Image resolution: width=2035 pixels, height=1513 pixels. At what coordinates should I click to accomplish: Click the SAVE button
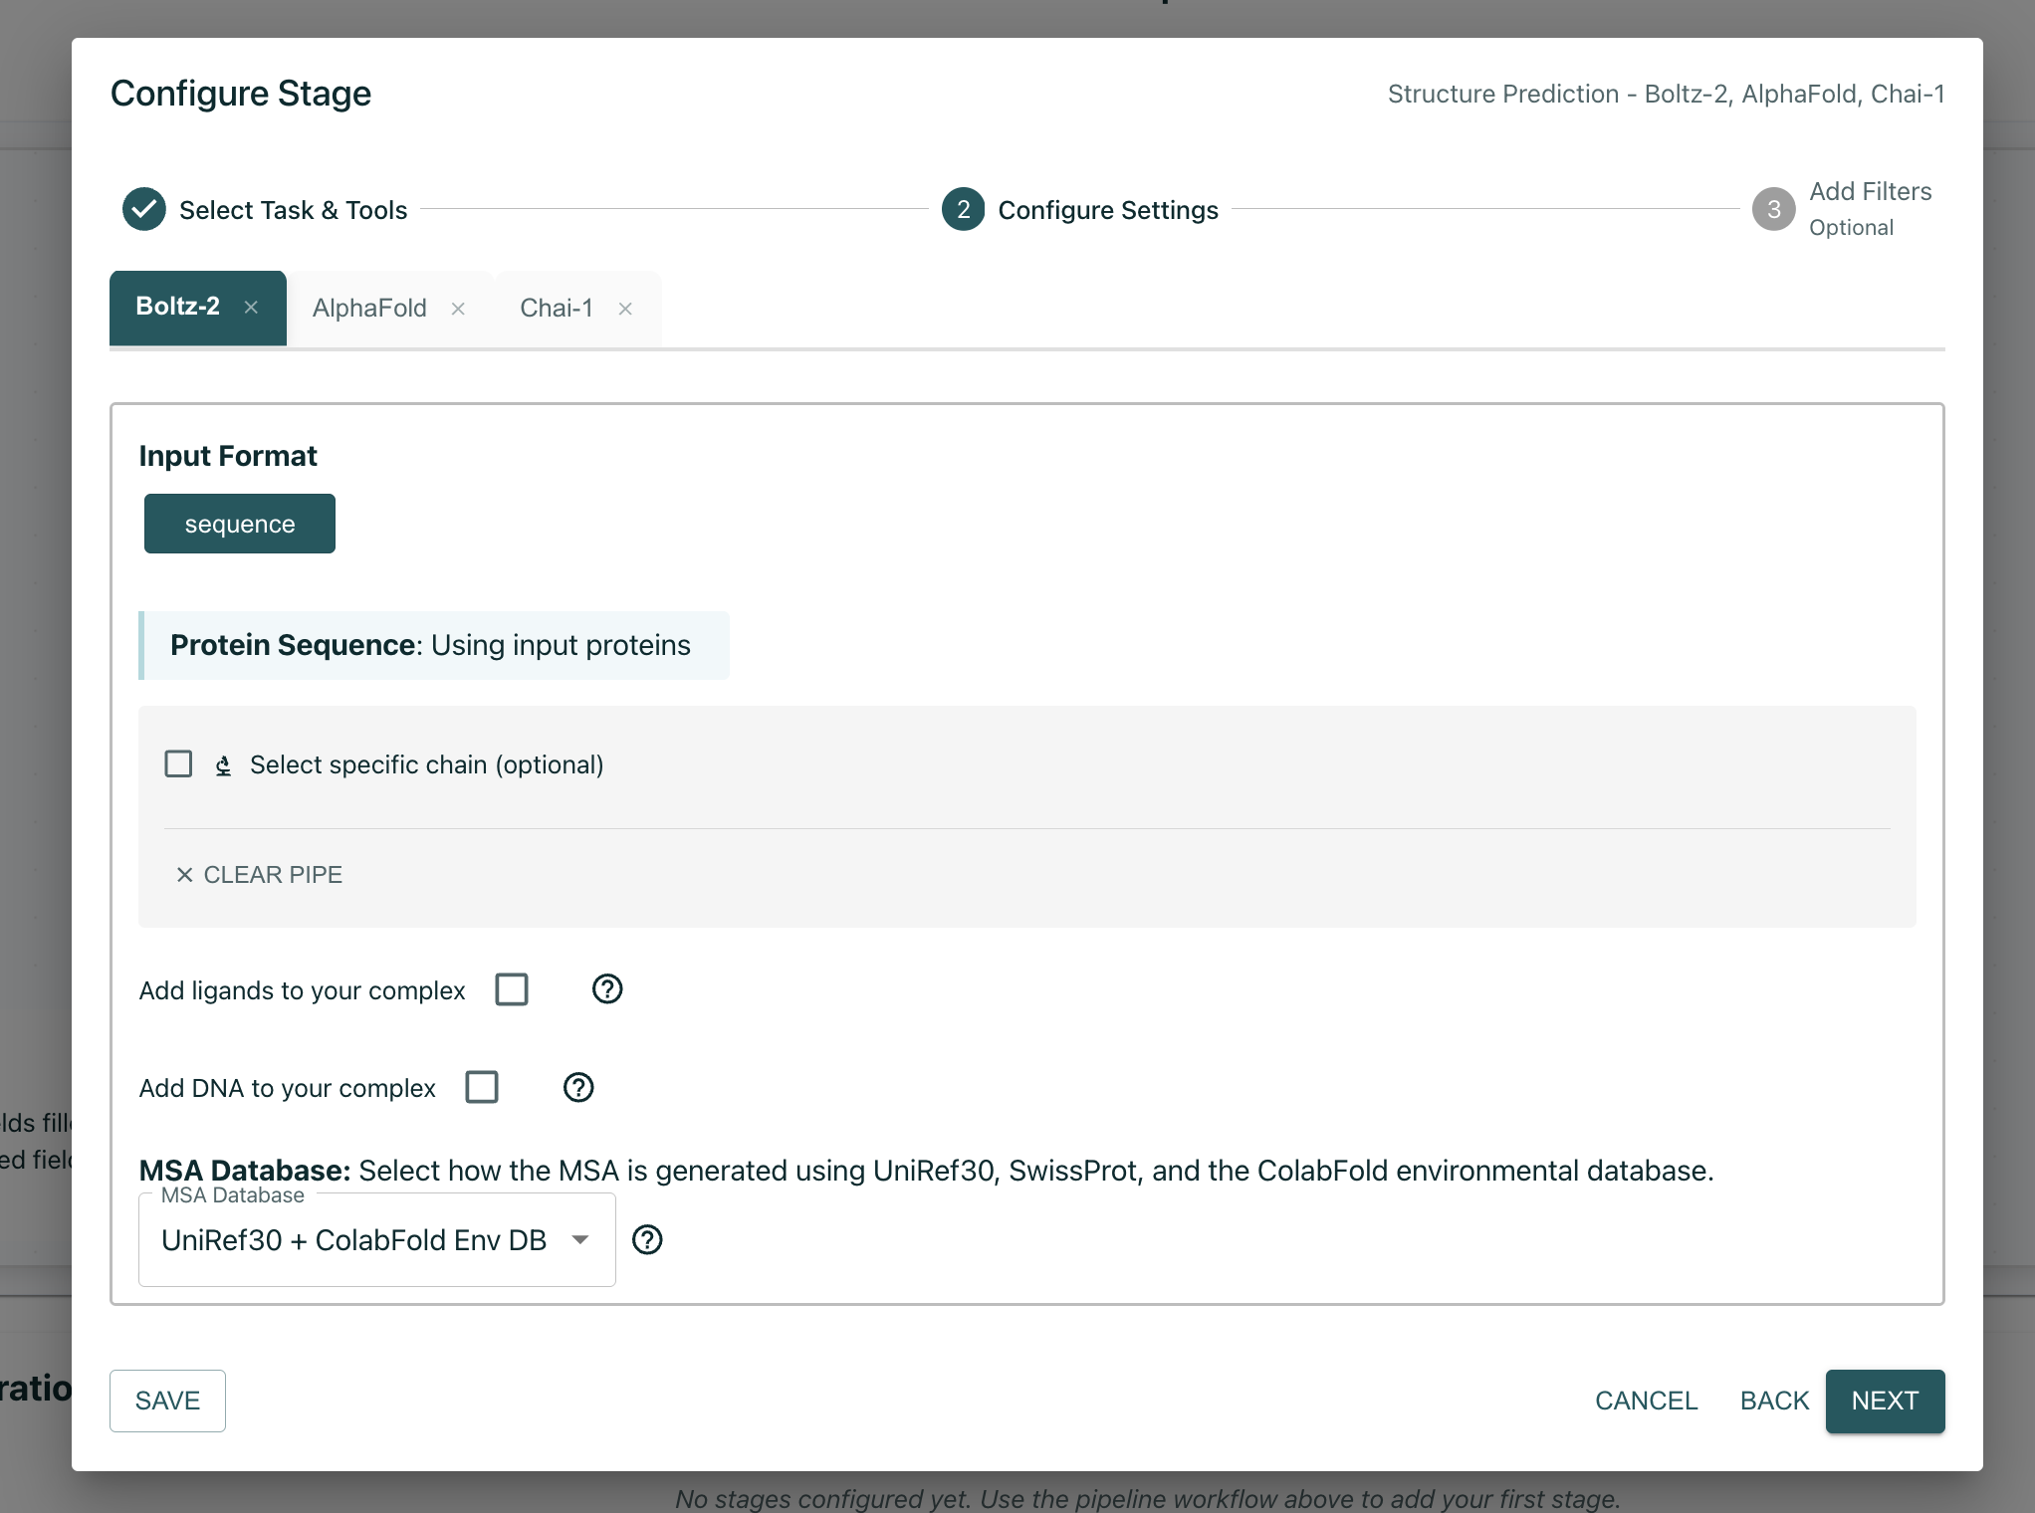166,1401
